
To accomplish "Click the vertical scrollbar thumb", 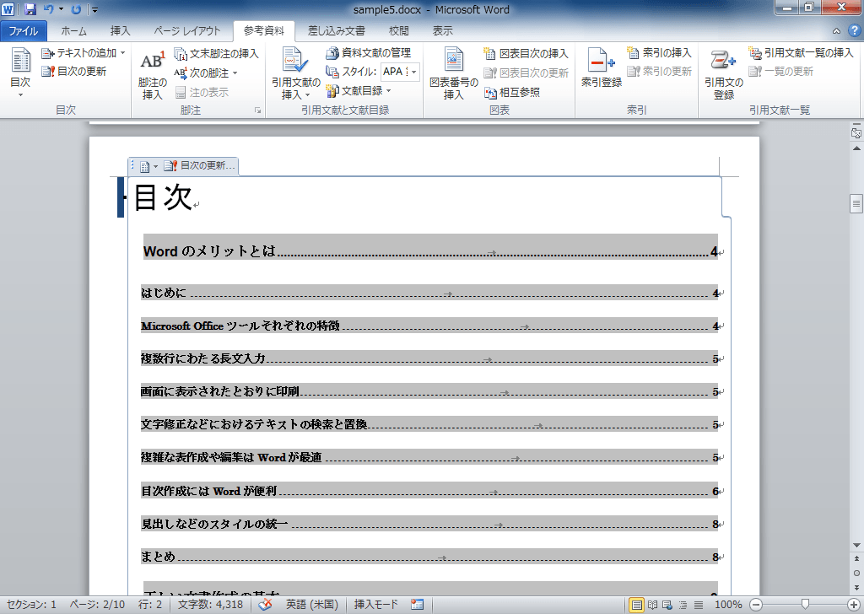I will [x=856, y=204].
